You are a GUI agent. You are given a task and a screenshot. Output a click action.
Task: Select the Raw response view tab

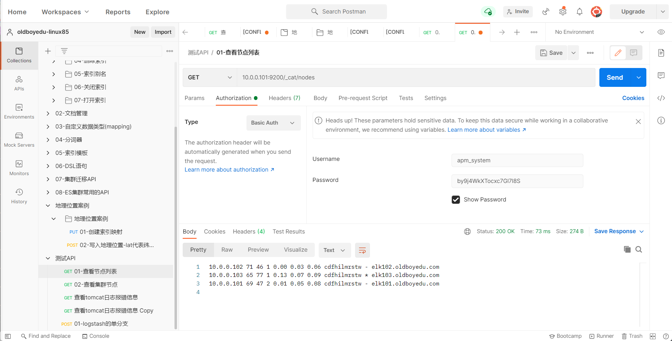click(227, 250)
